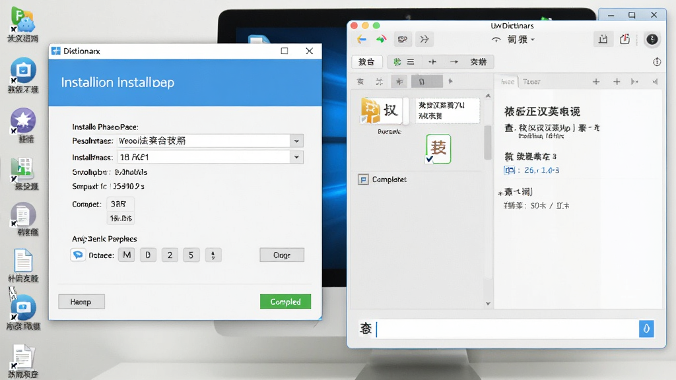The width and height of the screenshot is (676, 380).
Task: Open the arrow dropdown after the plus tab buttons
Action: pyautogui.click(x=634, y=81)
